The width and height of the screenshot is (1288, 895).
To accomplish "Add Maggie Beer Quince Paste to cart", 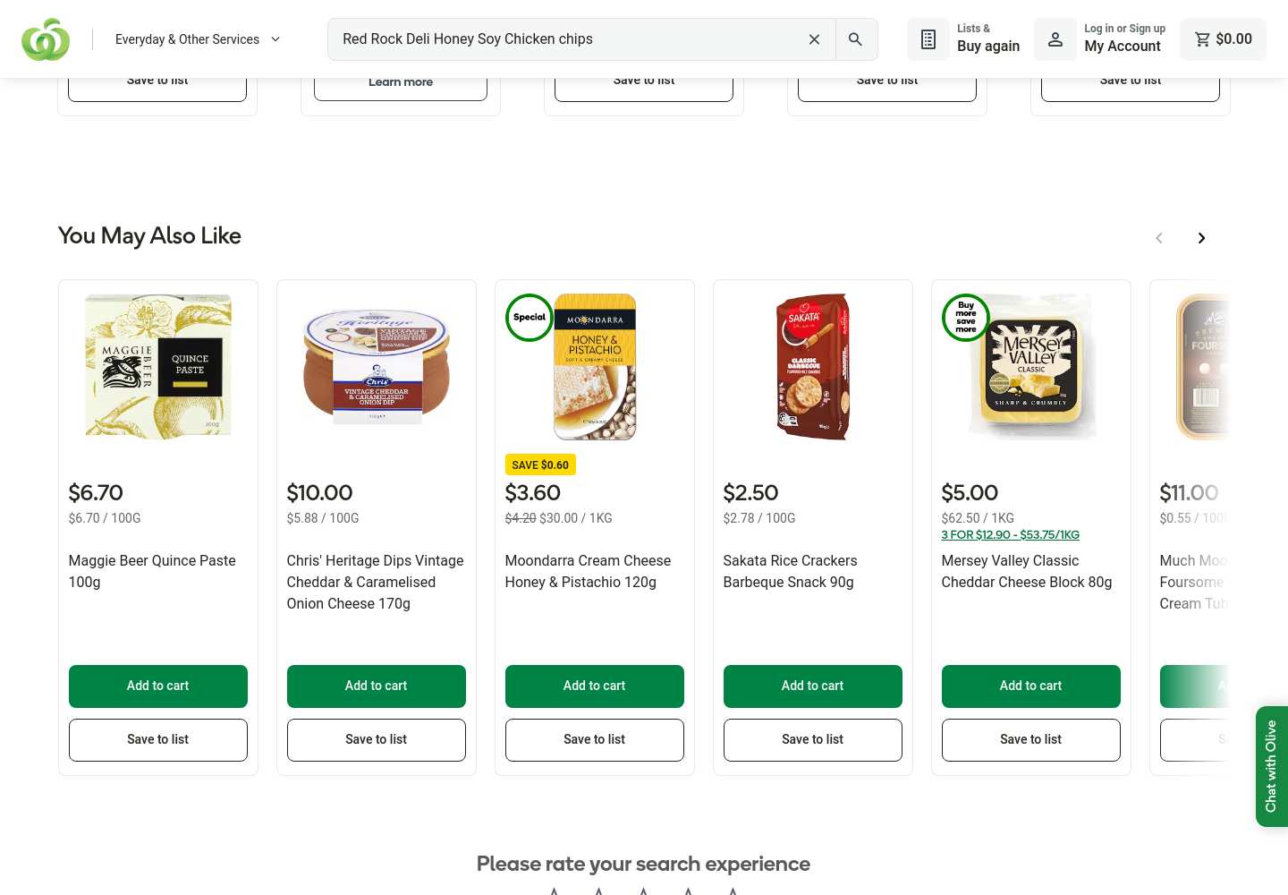I will (x=158, y=686).
